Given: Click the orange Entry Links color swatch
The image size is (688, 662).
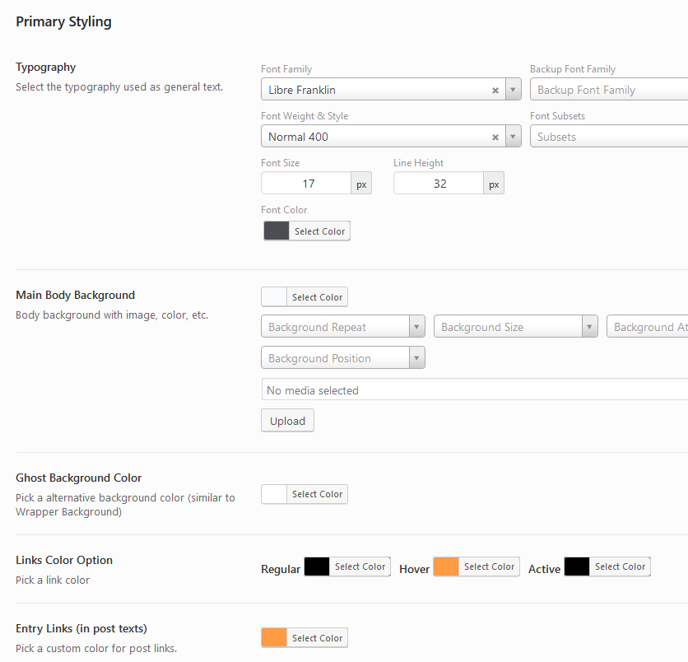Looking at the screenshot, I should [x=274, y=637].
